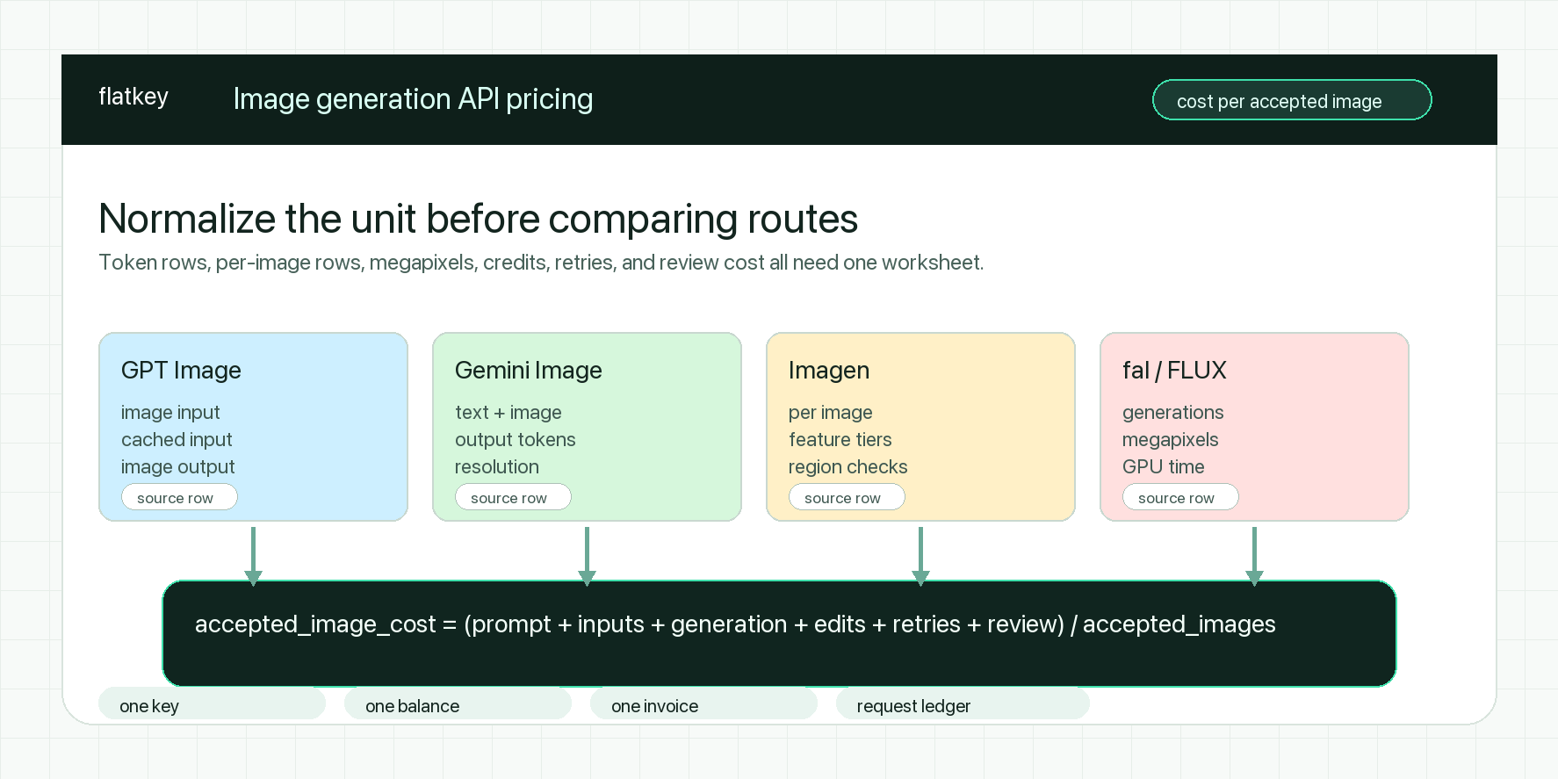
Task: Click the source row pill under GPT Image
Action: click(x=179, y=497)
